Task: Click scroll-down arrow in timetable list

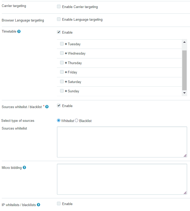Action: tap(184, 93)
